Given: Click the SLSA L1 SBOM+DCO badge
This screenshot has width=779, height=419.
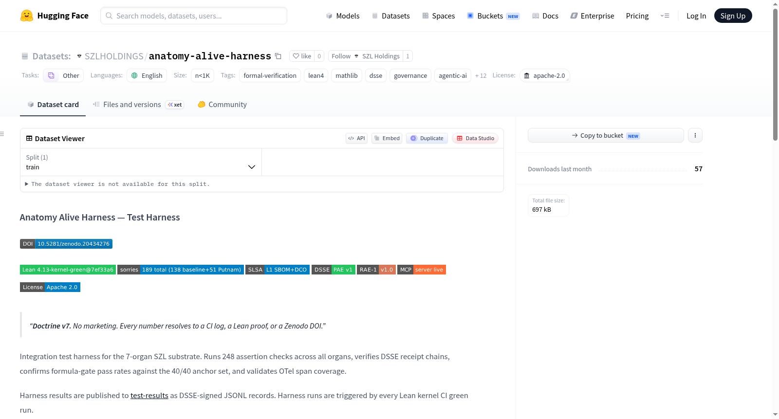Looking at the screenshot, I should pos(278,270).
